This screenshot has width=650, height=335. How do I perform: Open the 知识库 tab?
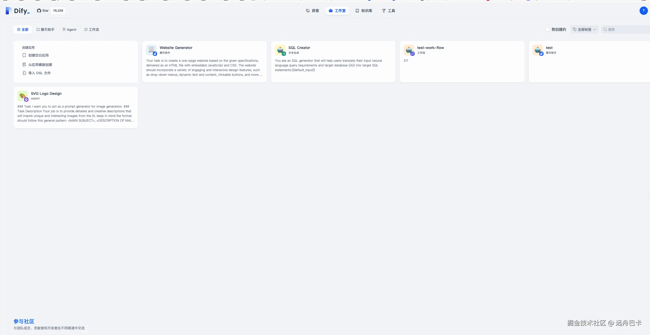364,11
